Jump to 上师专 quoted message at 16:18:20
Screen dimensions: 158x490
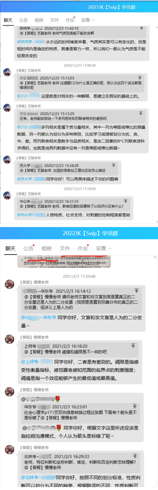tap(133, 346)
